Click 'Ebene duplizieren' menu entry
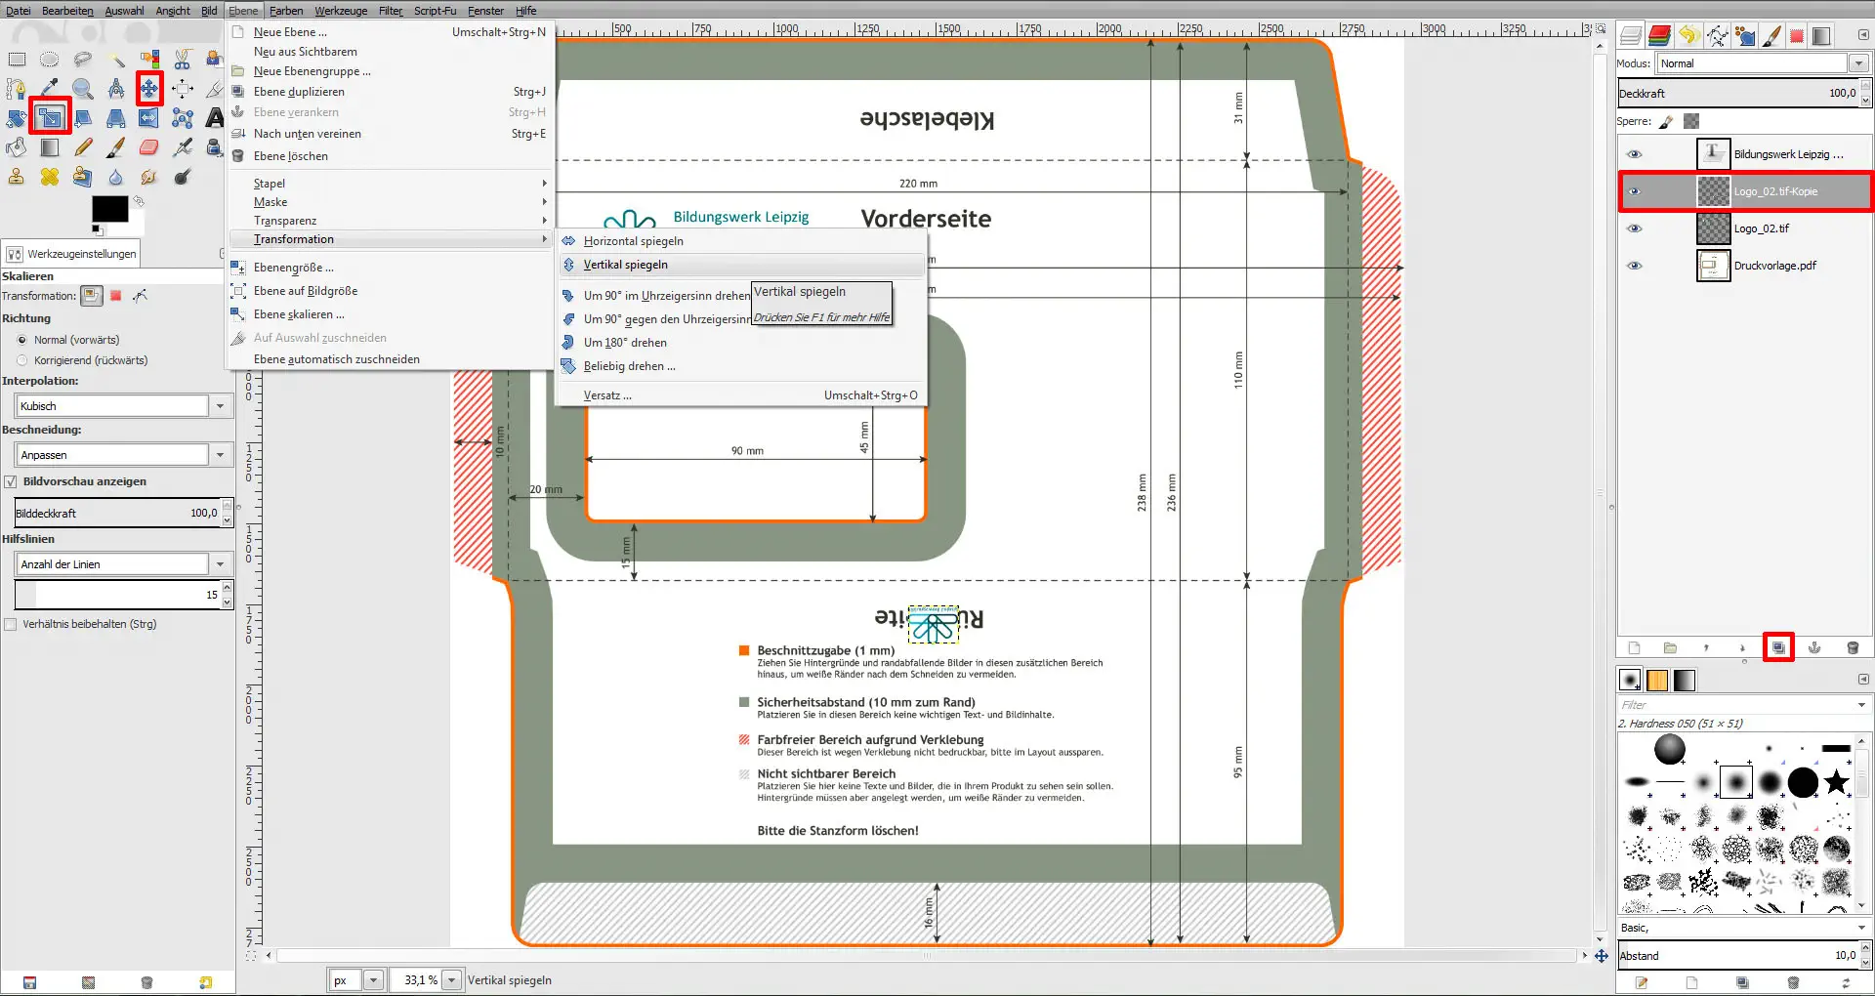This screenshot has height=996, width=1875. point(299,92)
